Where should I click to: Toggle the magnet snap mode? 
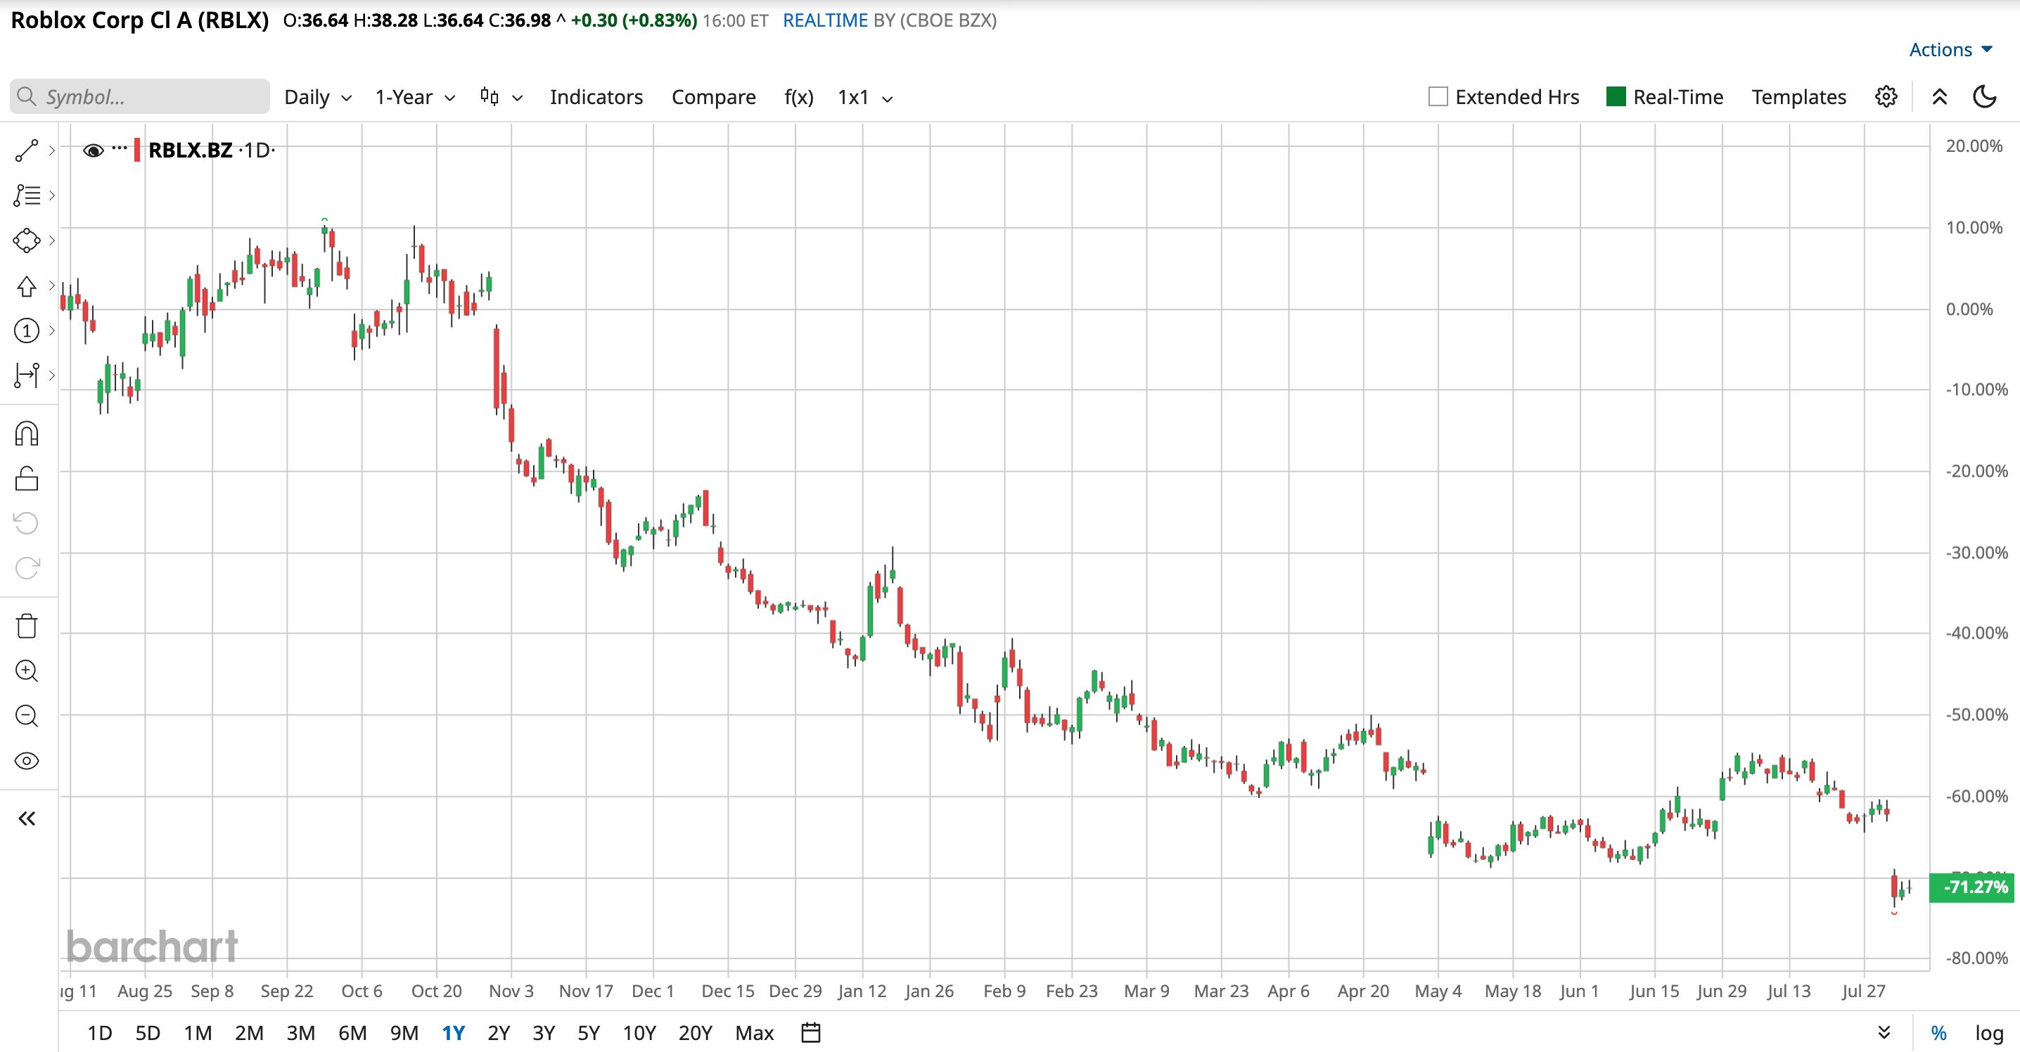[x=27, y=433]
